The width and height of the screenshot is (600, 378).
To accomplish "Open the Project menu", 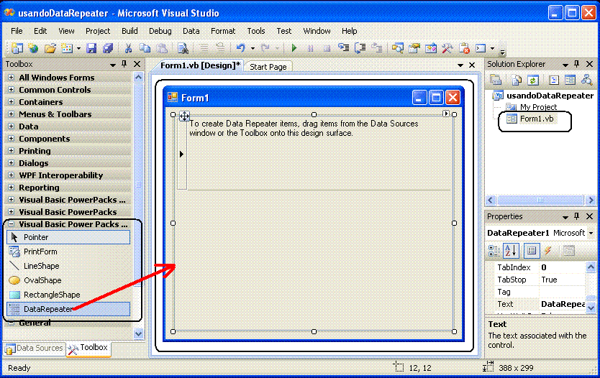I will 98,31.
